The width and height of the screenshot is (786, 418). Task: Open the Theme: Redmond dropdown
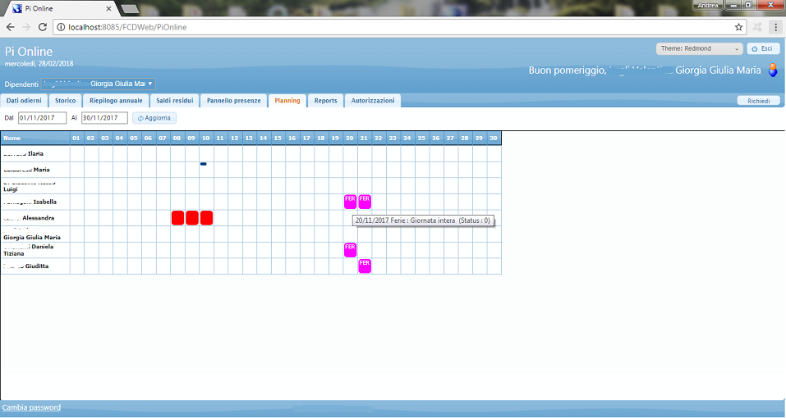[x=699, y=48]
